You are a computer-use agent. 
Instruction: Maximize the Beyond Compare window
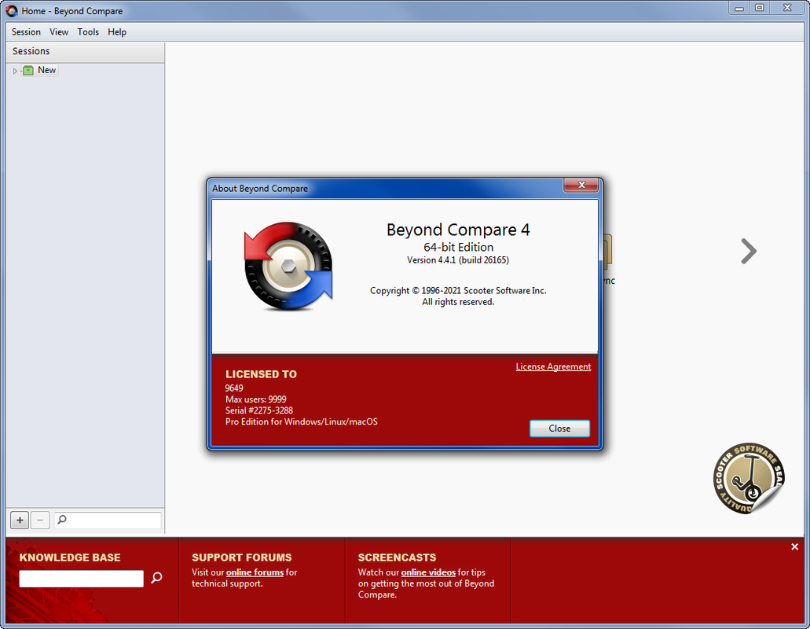(760, 8)
